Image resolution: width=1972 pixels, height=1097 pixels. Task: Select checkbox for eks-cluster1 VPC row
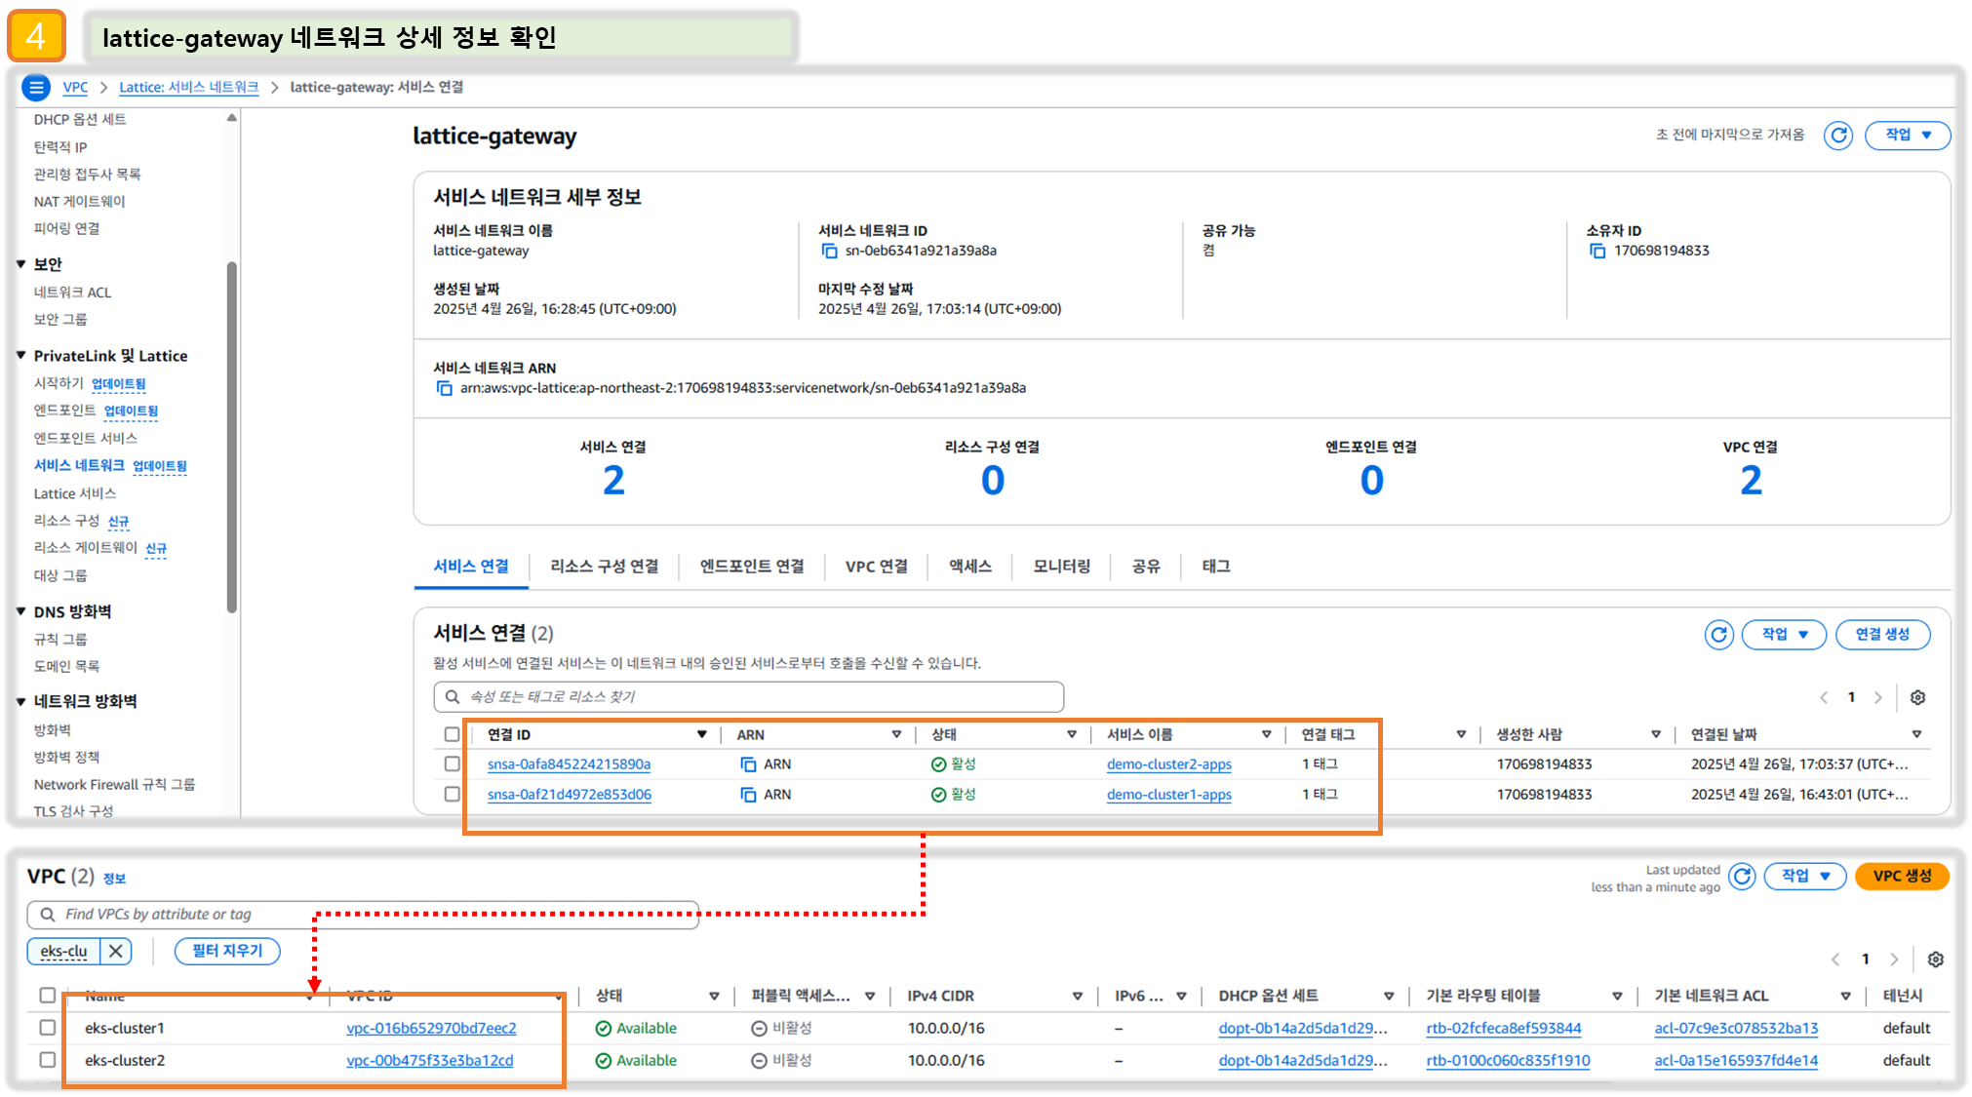click(47, 1028)
